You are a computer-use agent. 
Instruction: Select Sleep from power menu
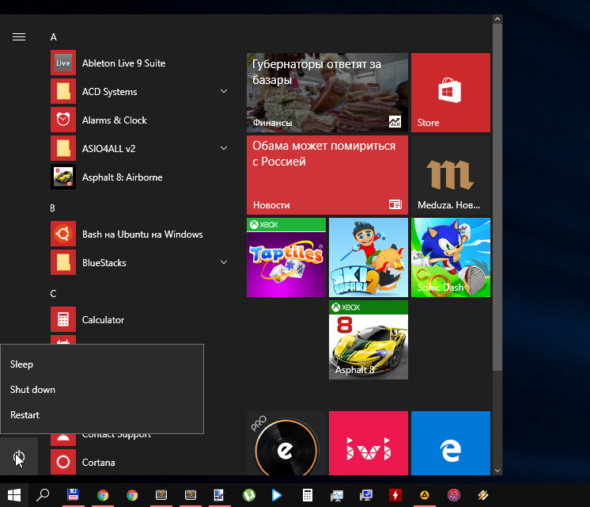click(22, 364)
